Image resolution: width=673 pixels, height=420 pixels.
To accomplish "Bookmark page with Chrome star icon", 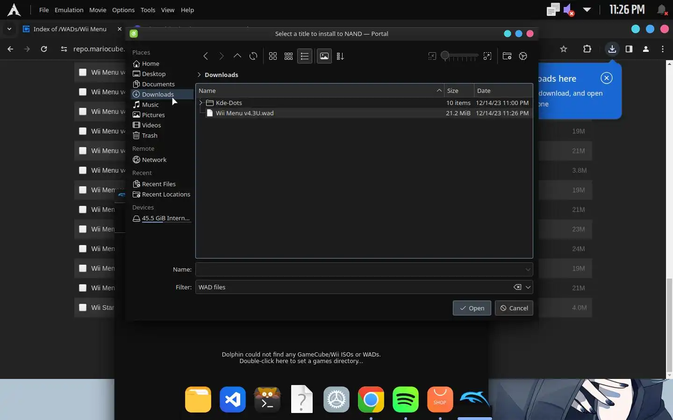I will [x=564, y=49].
